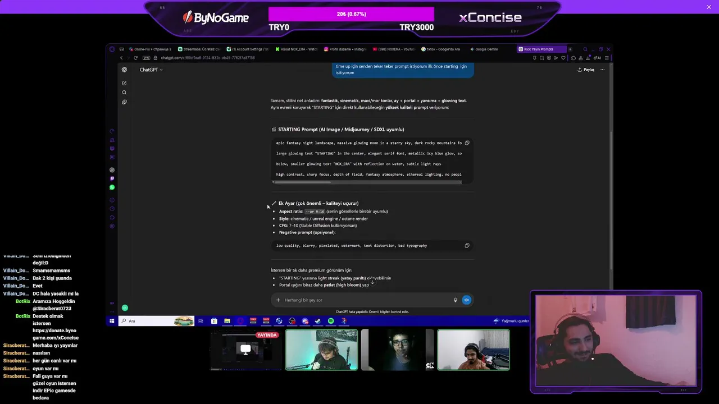Add attachment with plus icon
The height and width of the screenshot is (404, 719).
277,300
